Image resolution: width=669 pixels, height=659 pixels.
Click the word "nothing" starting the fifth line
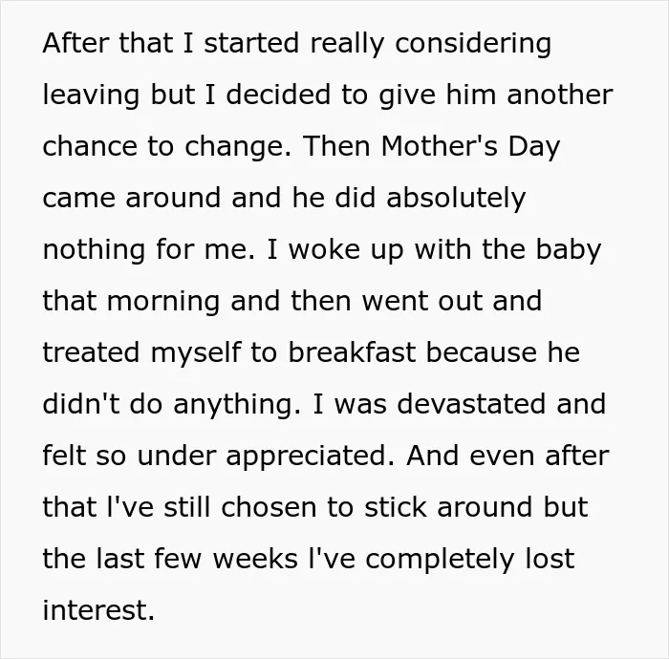pos(94,250)
